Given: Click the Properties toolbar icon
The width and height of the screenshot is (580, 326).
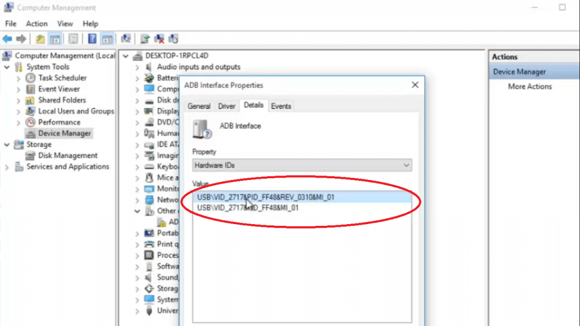Looking at the screenshot, I should [x=73, y=38].
